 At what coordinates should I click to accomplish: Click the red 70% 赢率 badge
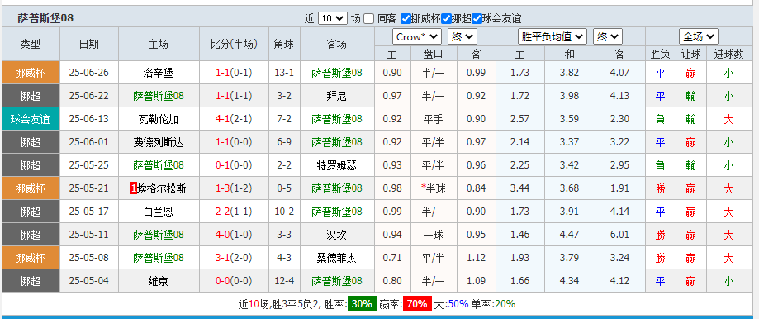click(x=417, y=304)
